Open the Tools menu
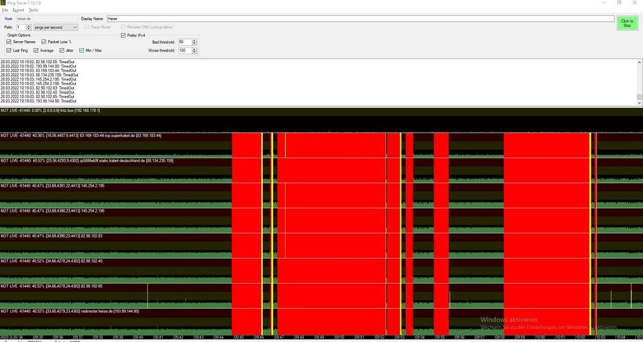This screenshot has width=643, height=342. coord(34,10)
